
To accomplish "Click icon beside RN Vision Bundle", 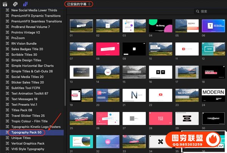I will (x=8, y=43).
